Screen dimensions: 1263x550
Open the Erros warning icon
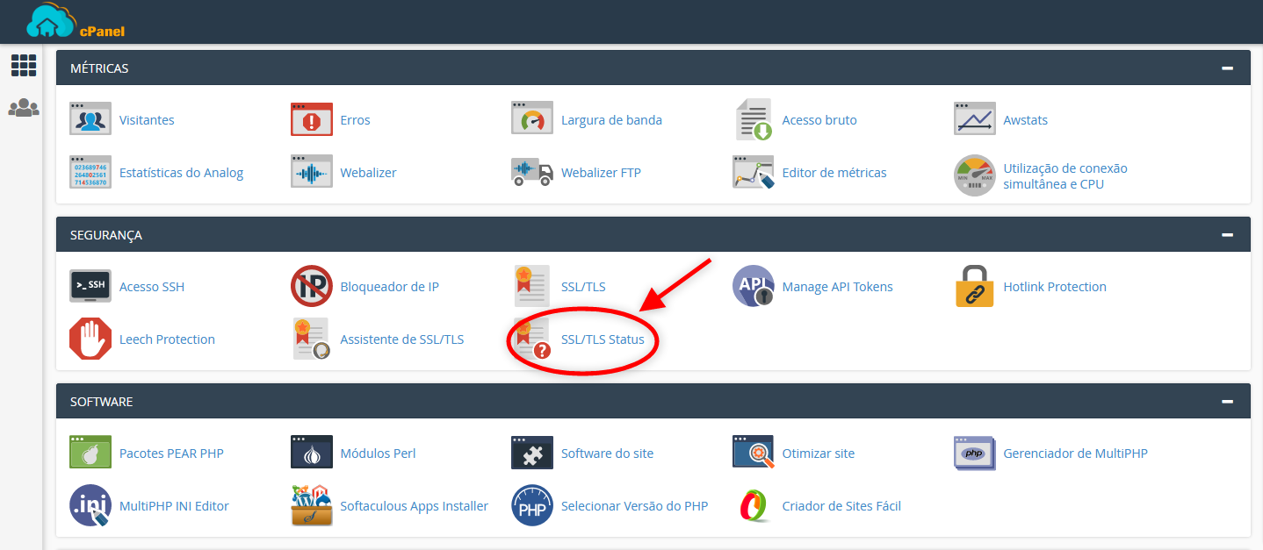pyautogui.click(x=312, y=120)
